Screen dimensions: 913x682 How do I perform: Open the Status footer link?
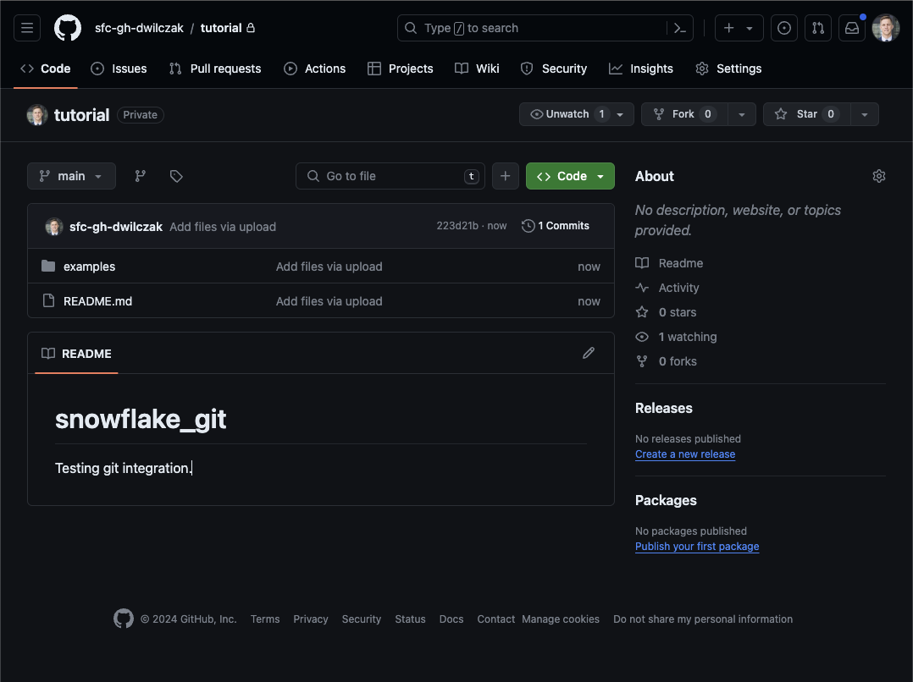click(x=410, y=619)
